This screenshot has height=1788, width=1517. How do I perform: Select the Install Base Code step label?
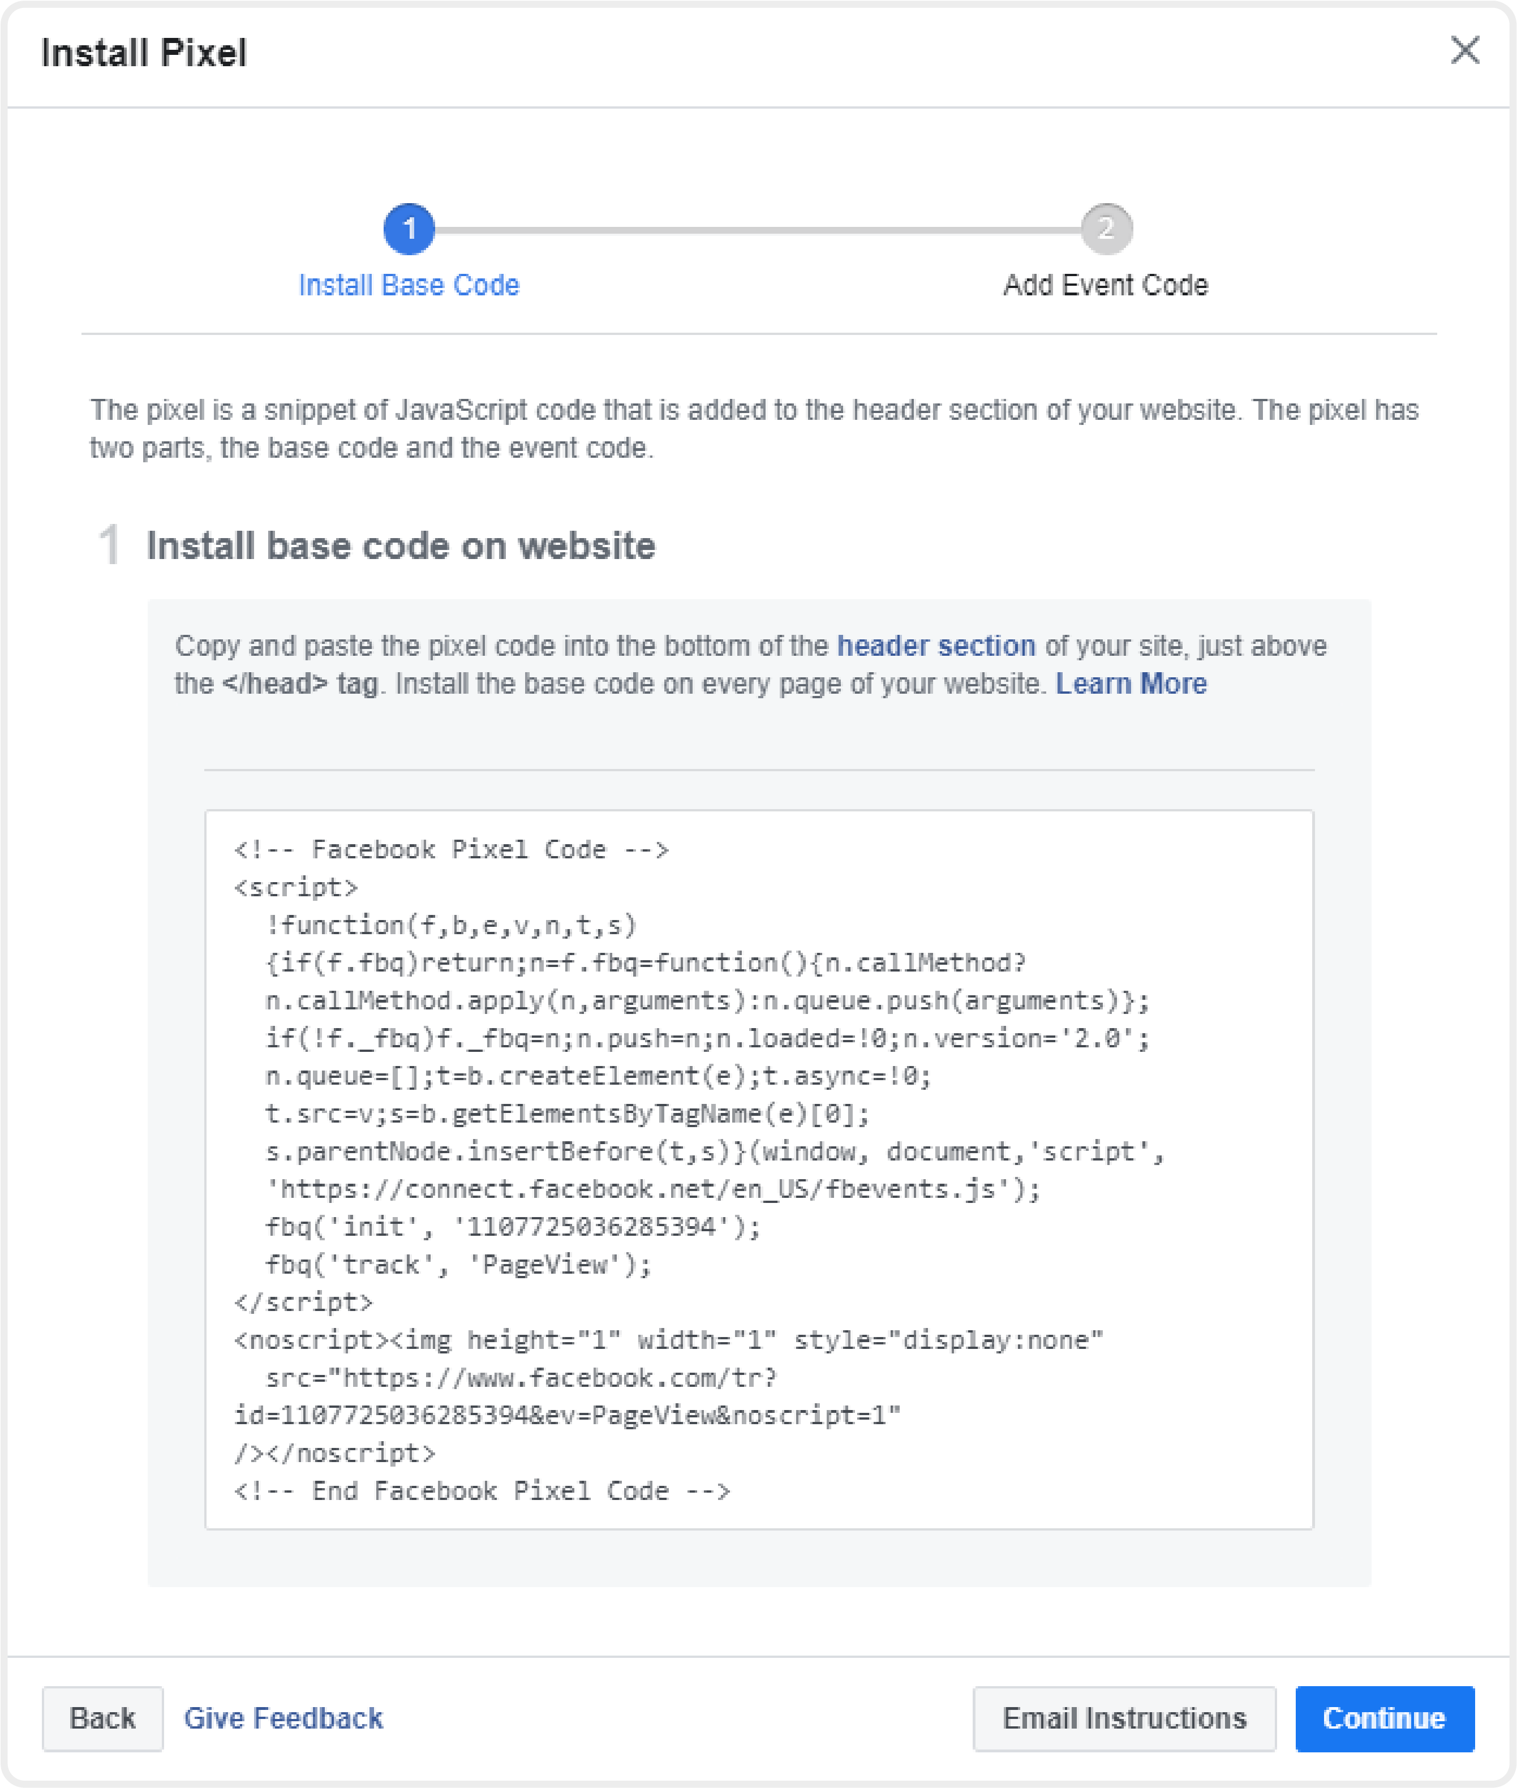point(409,285)
